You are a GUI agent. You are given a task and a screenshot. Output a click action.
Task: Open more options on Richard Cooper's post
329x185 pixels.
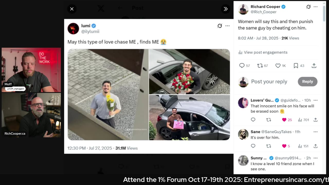[x=316, y=7]
